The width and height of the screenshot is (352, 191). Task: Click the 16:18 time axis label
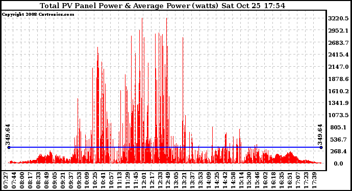tap(273, 180)
